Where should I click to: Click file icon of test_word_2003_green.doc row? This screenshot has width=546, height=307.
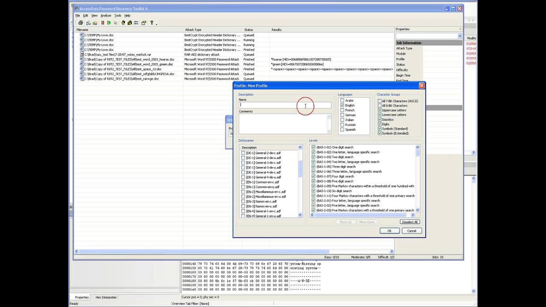click(x=82, y=64)
